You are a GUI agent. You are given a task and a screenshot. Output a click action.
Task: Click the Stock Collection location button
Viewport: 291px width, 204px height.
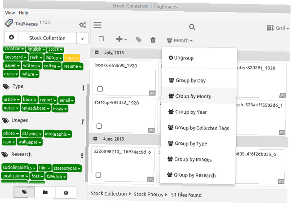47,38
